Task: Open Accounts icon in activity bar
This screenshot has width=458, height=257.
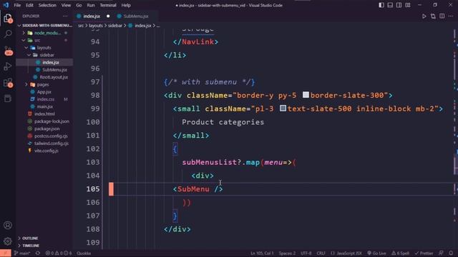Action: pyautogui.click(x=8, y=225)
